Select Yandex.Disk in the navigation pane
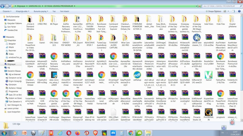This screenshot has width=243, height=136. 12,30
